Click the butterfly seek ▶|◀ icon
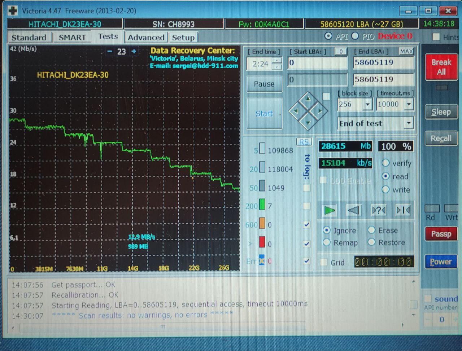 pos(403,210)
